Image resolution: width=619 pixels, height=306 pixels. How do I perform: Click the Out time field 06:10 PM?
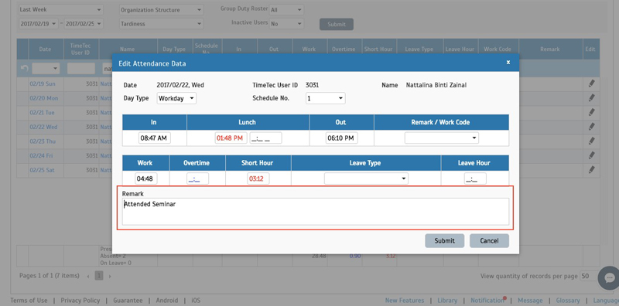pos(341,138)
